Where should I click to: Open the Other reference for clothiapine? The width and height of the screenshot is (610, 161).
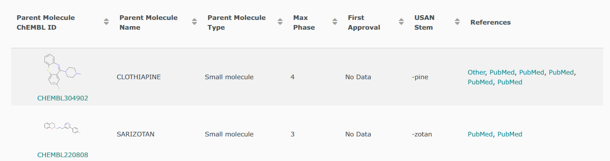(476, 72)
